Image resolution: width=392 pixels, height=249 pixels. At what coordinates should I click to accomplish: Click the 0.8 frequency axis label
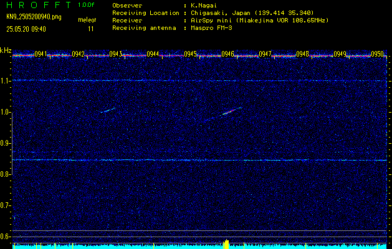pyautogui.click(x=6, y=174)
